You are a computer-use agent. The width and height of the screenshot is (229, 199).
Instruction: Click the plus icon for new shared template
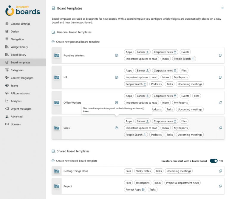[x=53, y=161]
